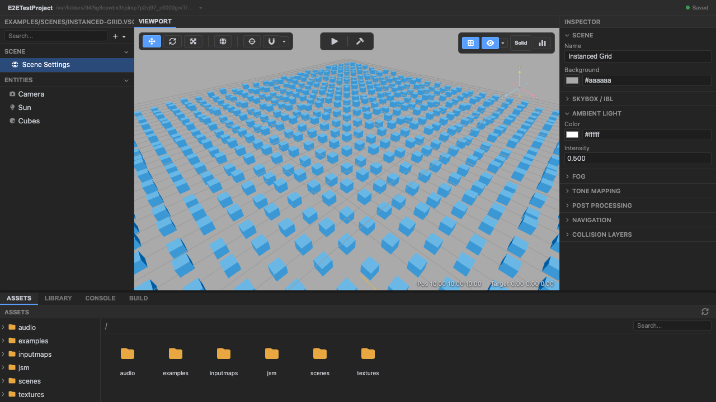Focus the hierarchy search field
Image resolution: width=716 pixels, height=402 pixels.
[56, 36]
